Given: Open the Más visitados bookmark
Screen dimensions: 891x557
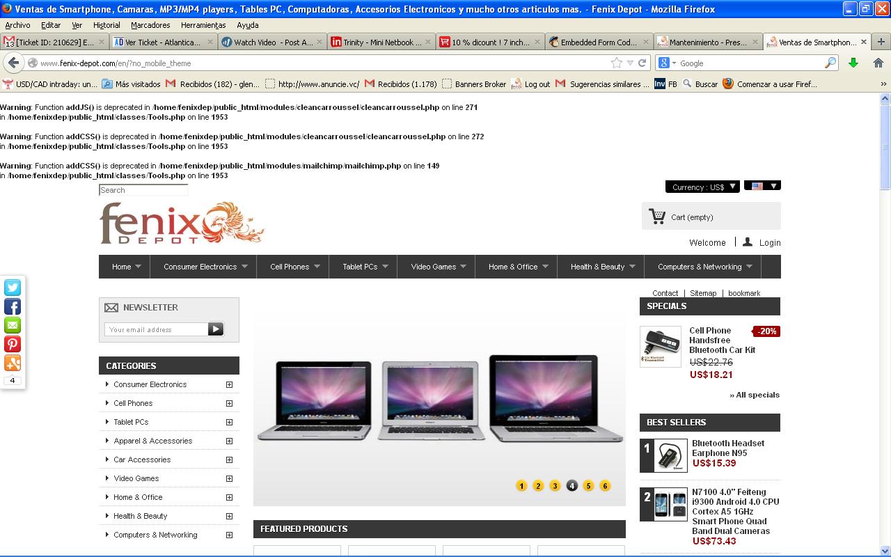Looking at the screenshot, I should (131, 84).
